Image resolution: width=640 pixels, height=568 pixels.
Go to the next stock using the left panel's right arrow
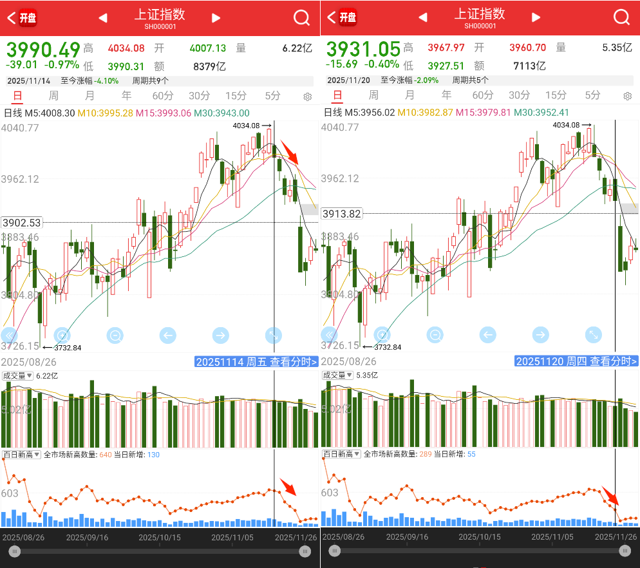coord(216,18)
